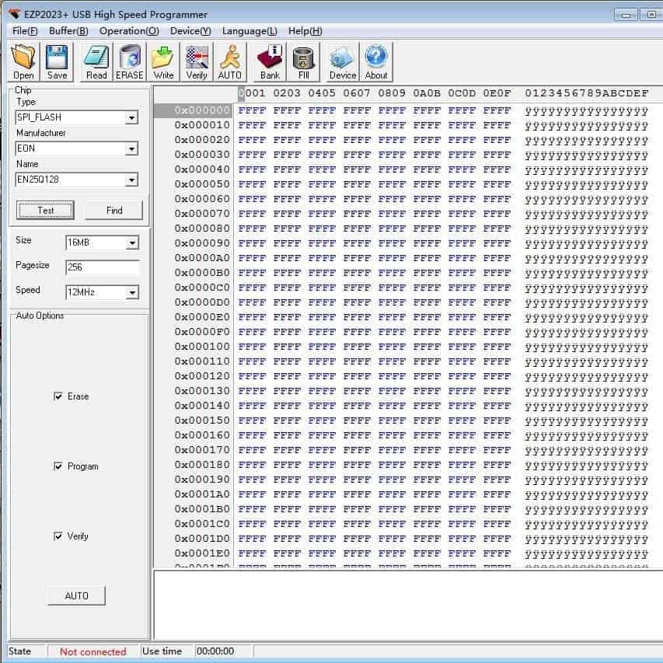The width and height of the screenshot is (663, 663).
Task: Uncheck the Erase auto option
Action: 58,396
